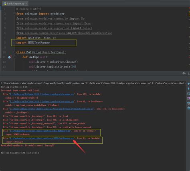Screen dimensions: 190x171
Task: Click the up arrow icon in console toolbar
Action: (x=188, y=84)
